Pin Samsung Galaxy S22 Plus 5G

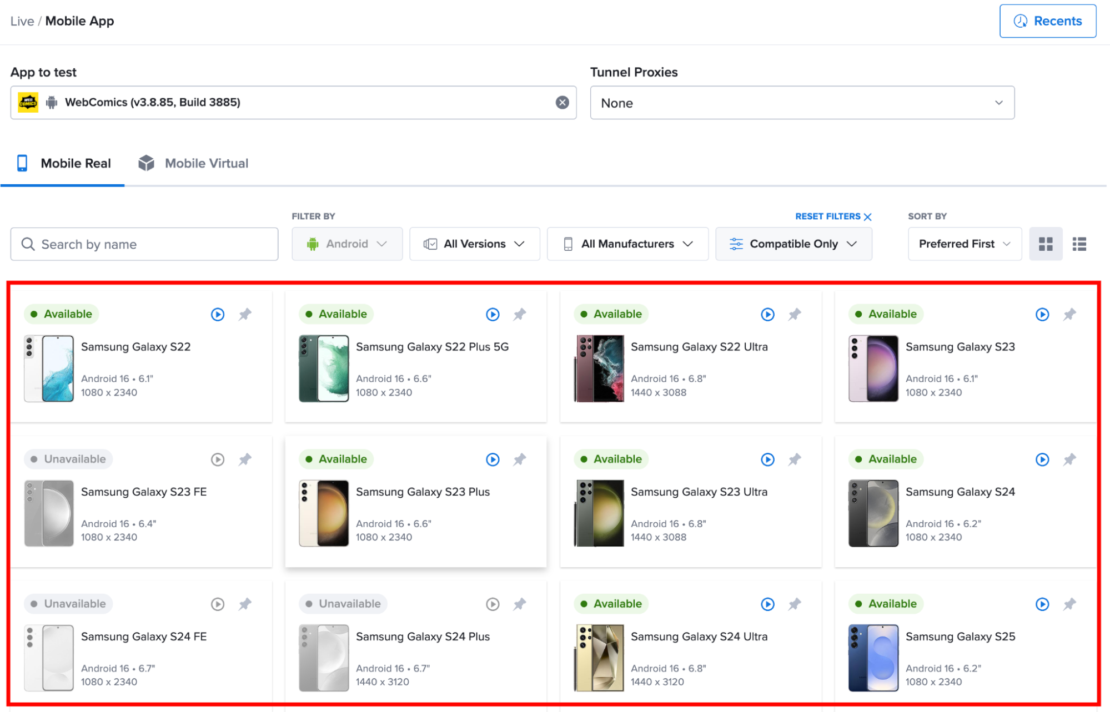tap(520, 315)
